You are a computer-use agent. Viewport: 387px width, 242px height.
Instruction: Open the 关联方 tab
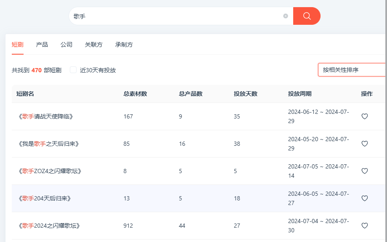pos(93,45)
